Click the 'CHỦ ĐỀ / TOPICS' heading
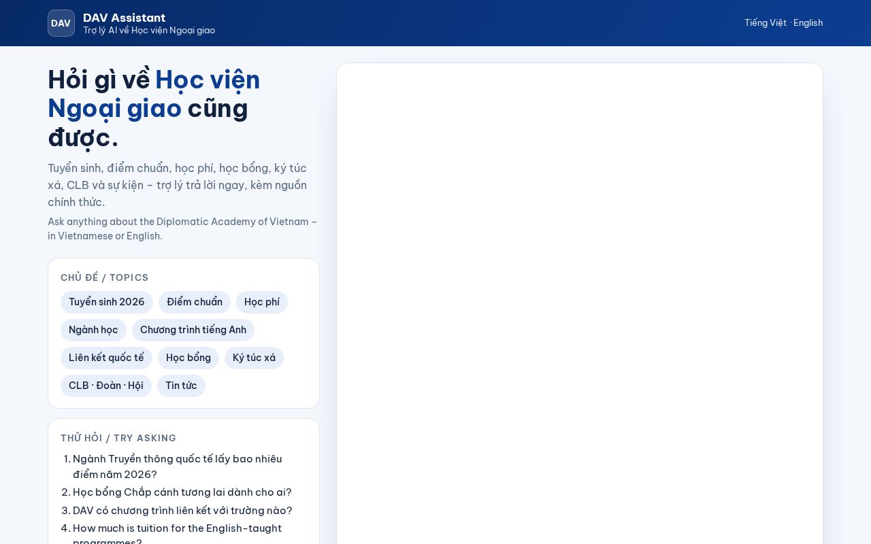 point(105,277)
